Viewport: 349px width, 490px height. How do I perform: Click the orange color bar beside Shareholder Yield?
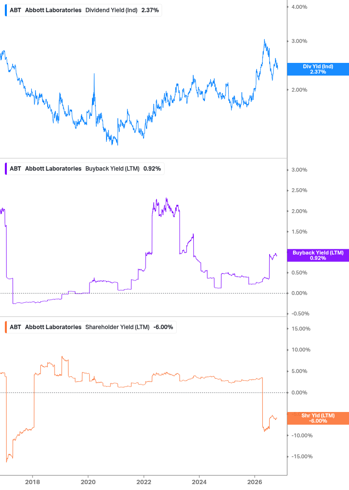click(x=6, y=327)
